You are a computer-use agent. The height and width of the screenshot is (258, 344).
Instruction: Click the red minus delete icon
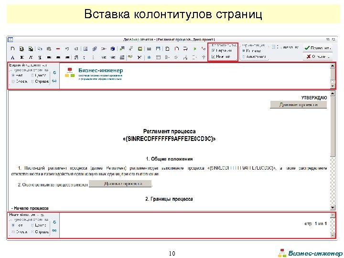58,49
